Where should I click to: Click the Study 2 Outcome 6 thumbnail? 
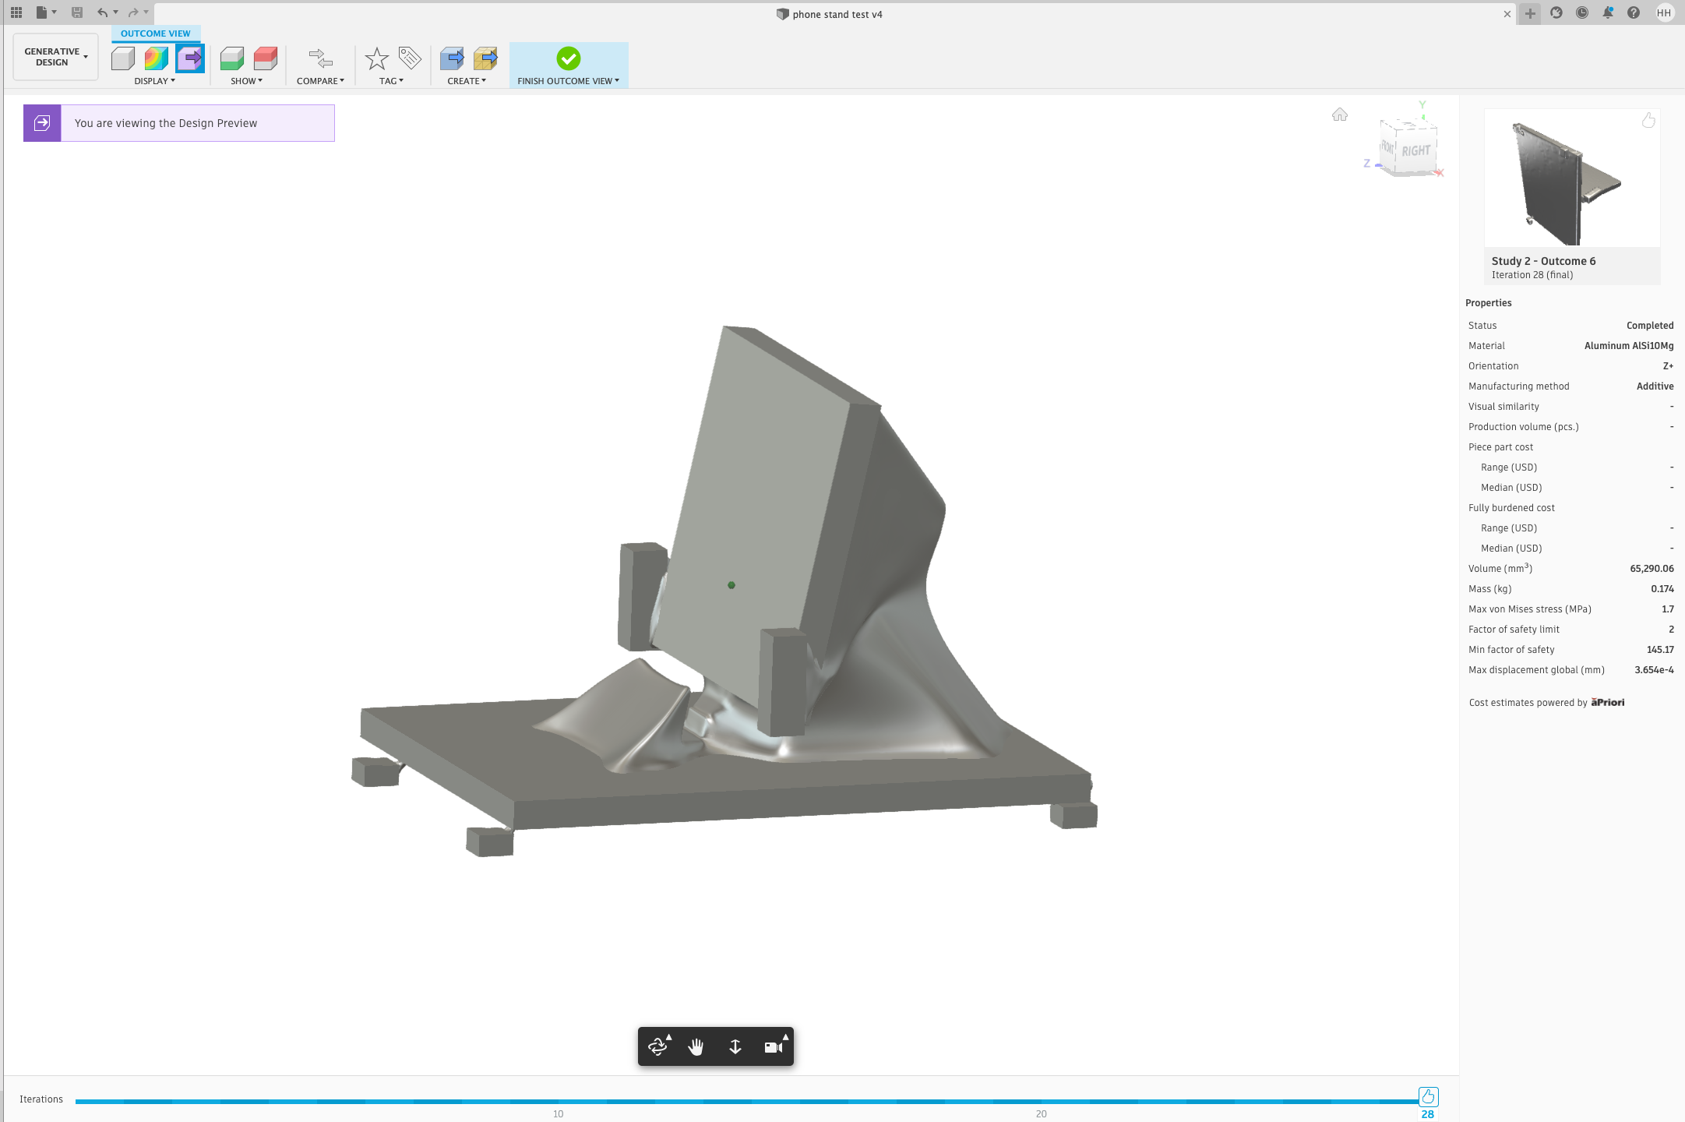pyautogui.click(x=1572, y=178)
